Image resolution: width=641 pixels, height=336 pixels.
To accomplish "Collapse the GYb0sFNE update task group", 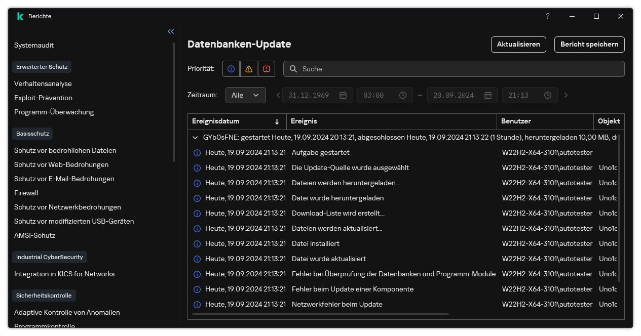I will [195, 137].
